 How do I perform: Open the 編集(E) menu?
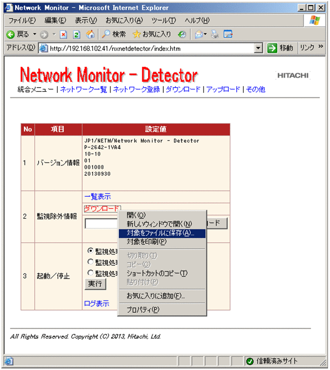(x=55, y=21)
